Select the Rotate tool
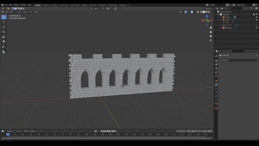Screen dimensions: 259x146 pyautogui.click(x=4, y=32)
